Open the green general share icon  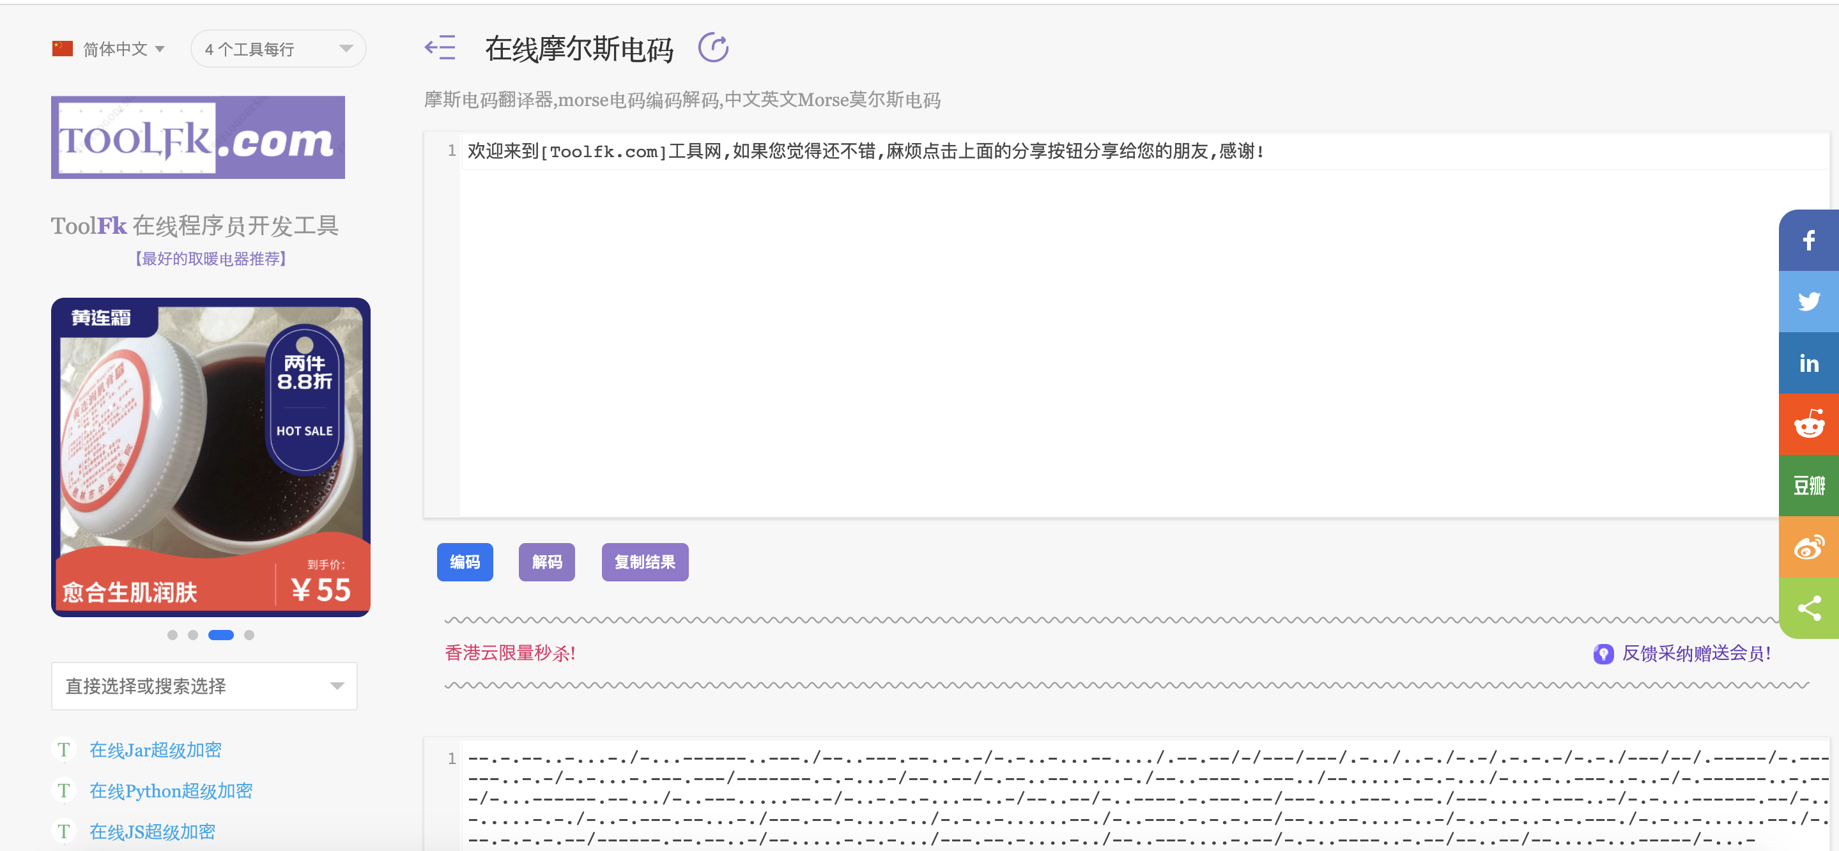(1808, 608)
